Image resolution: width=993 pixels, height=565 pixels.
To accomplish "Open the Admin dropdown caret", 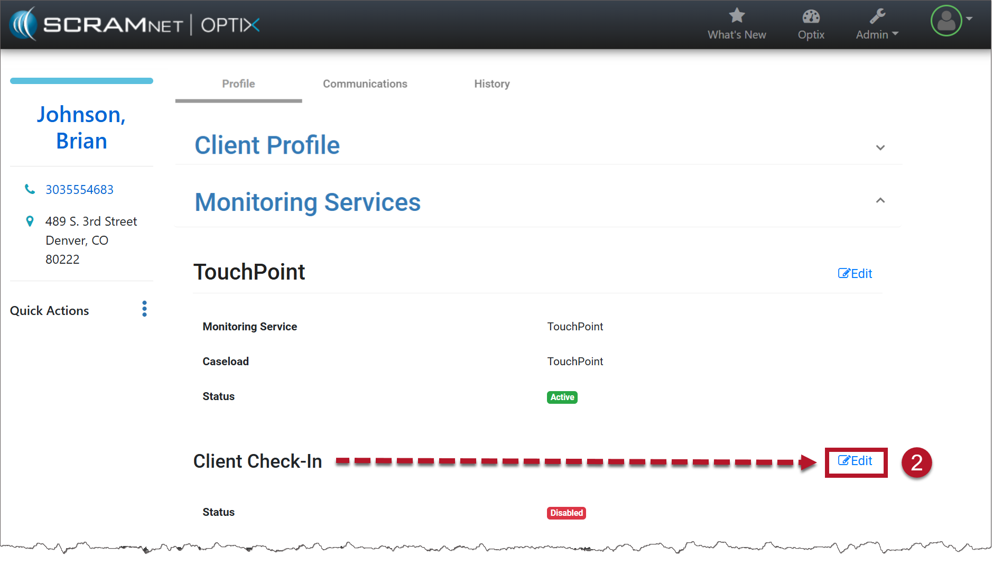I will coord(895,34).
